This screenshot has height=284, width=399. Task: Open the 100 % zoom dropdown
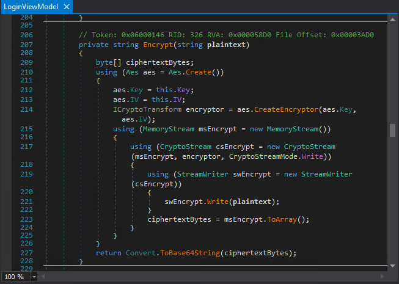coord(34,277)
